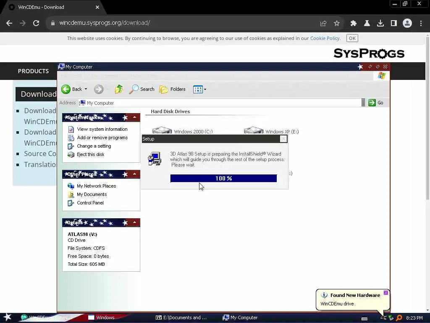Click the browser page vertical scrollbar

(427, 118)
